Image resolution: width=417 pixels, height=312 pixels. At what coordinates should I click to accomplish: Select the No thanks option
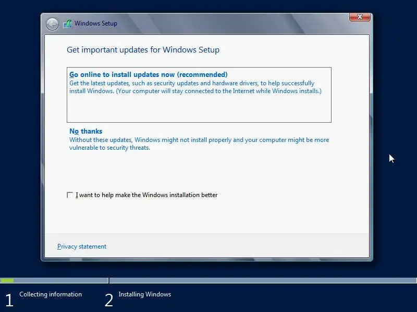(x=199, y=139)
